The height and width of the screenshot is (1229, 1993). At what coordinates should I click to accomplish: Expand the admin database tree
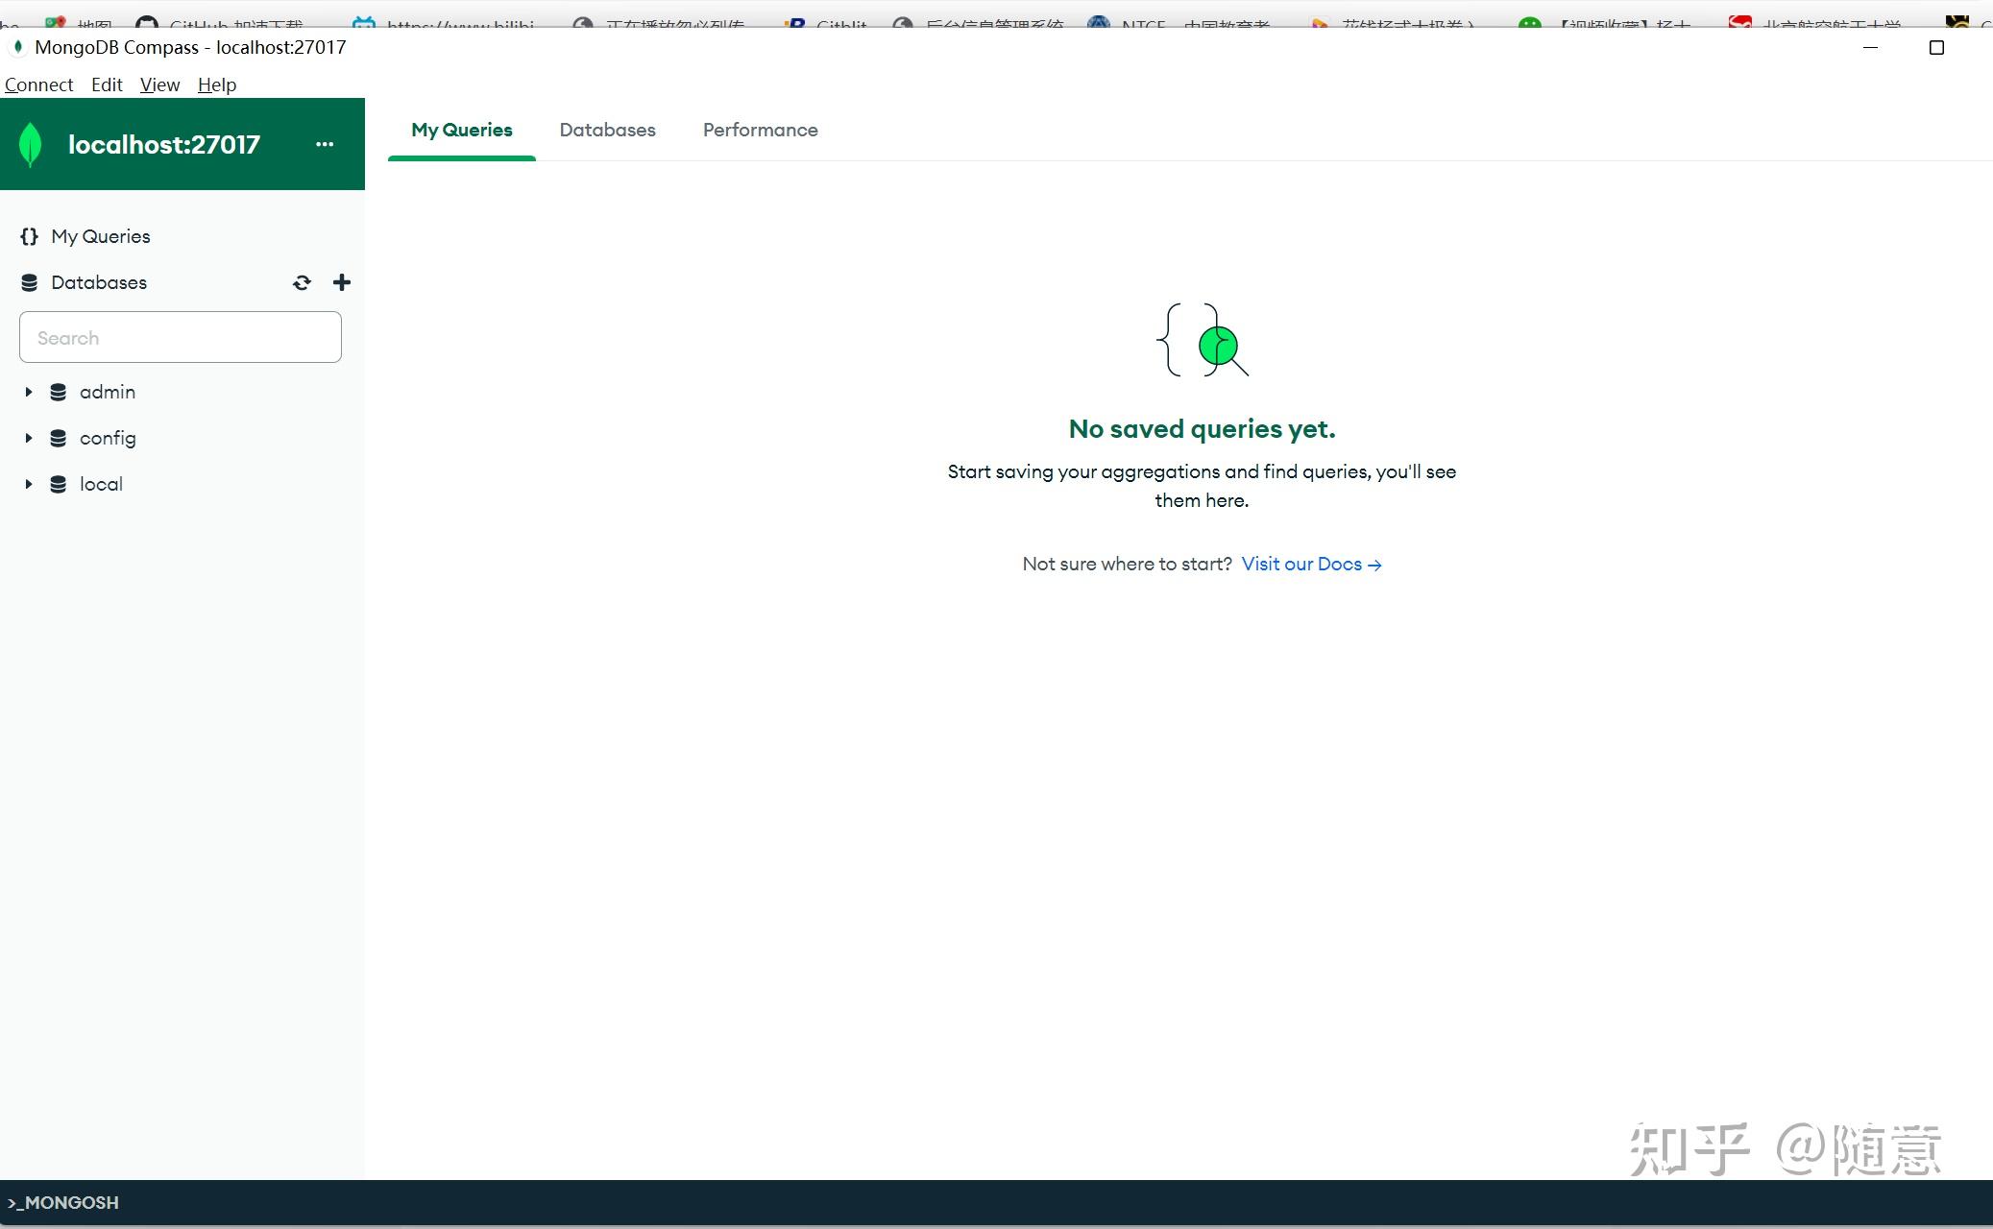point(27,392)
